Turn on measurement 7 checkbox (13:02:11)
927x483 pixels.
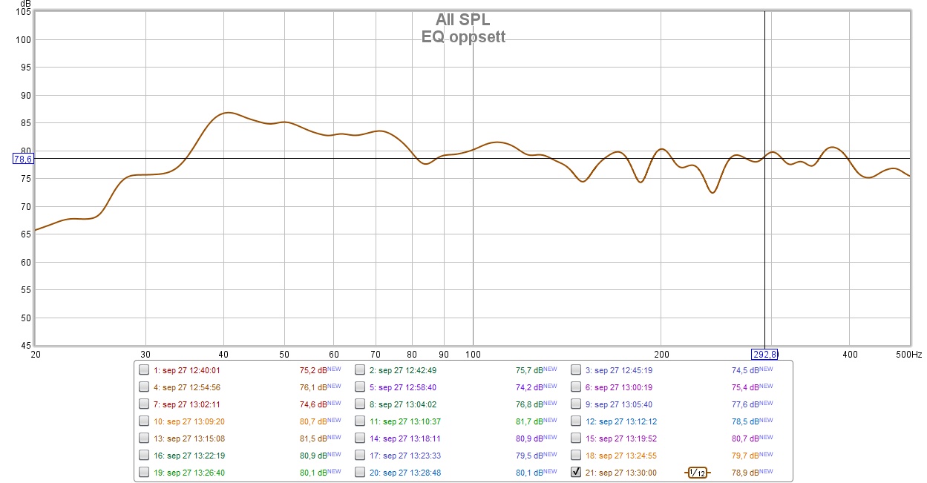[x=144, y=404]
